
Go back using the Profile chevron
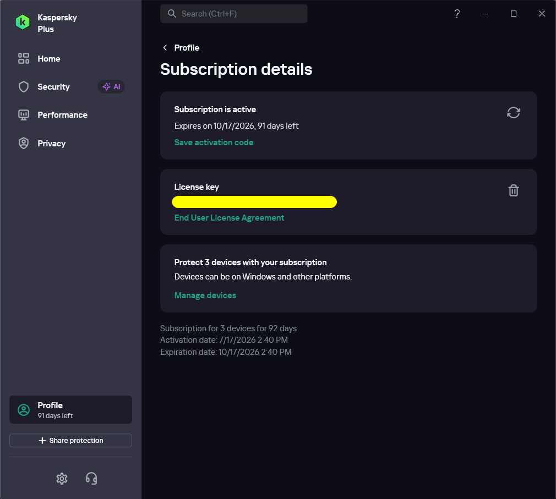[165, 47]
